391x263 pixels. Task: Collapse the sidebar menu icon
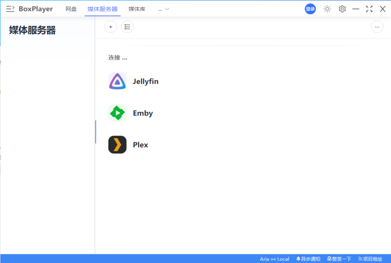[10, 9]
